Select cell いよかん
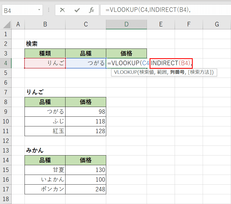 coord(45,179)
